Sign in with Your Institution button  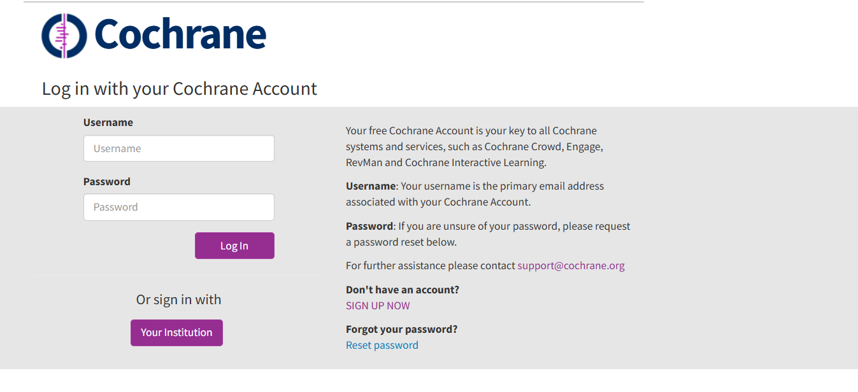click(x=176, y=333)
